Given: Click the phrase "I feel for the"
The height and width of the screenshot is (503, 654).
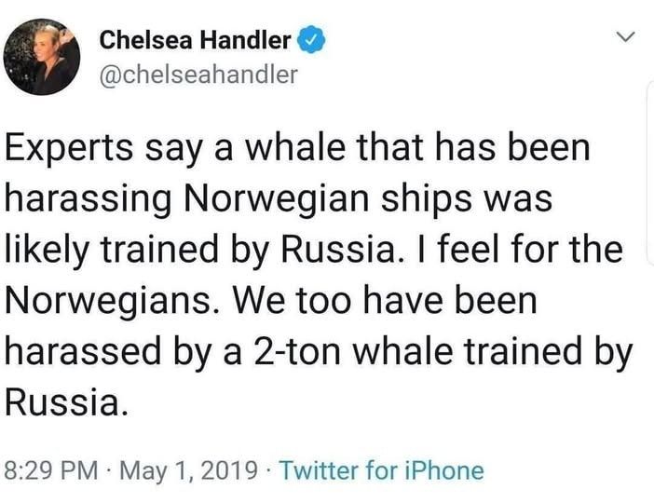Looking at the screenshot, I should pyautogui.click(x=517, y=248).
